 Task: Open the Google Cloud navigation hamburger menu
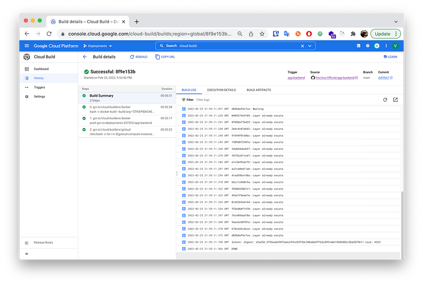pyautogui.click(x=27, y=46)
